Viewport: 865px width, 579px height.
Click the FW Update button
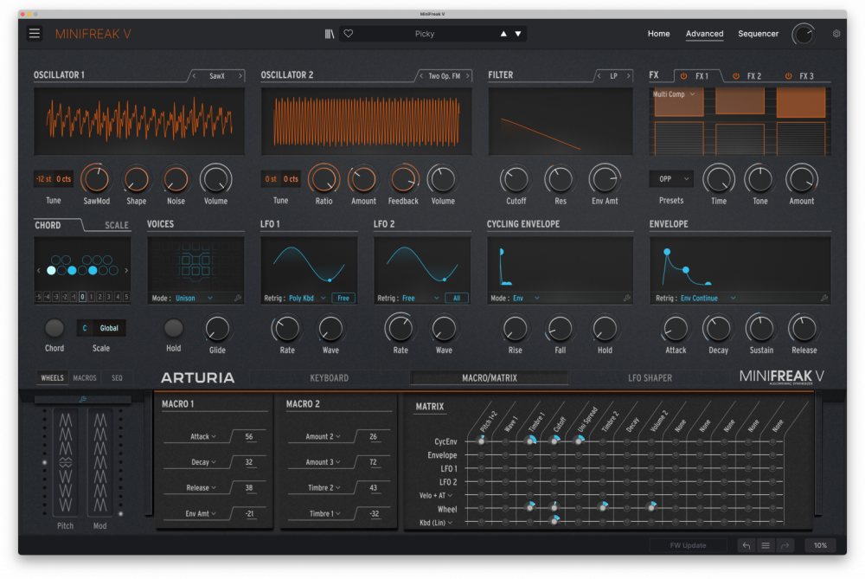pyautogui.click(x=688, y=545)
